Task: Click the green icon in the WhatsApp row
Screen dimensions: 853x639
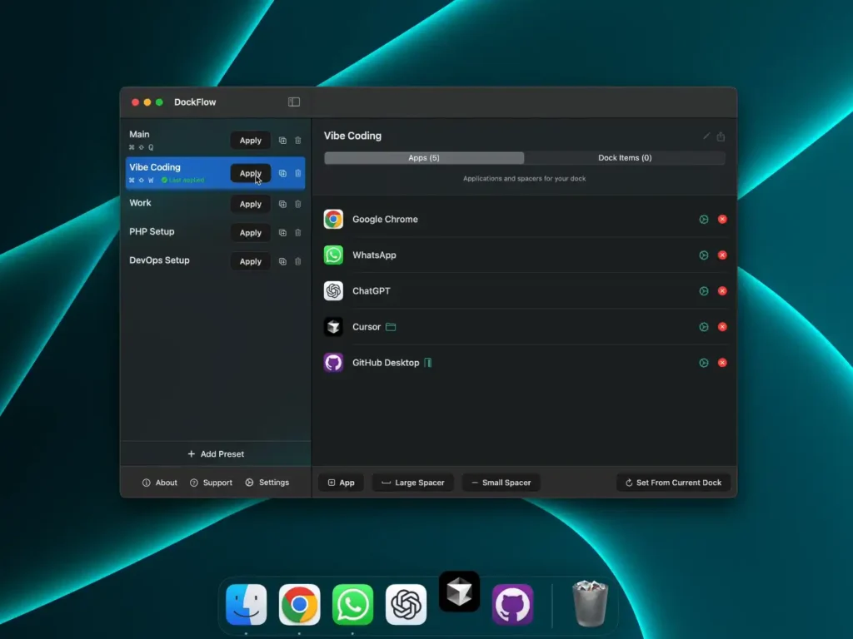Action: [x=704, y=255]
